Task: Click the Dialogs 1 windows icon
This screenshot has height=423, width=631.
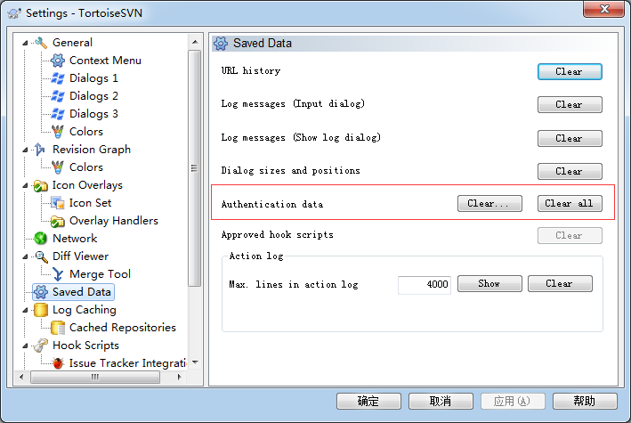Action: pyautogui.click(x=58, y=78)
